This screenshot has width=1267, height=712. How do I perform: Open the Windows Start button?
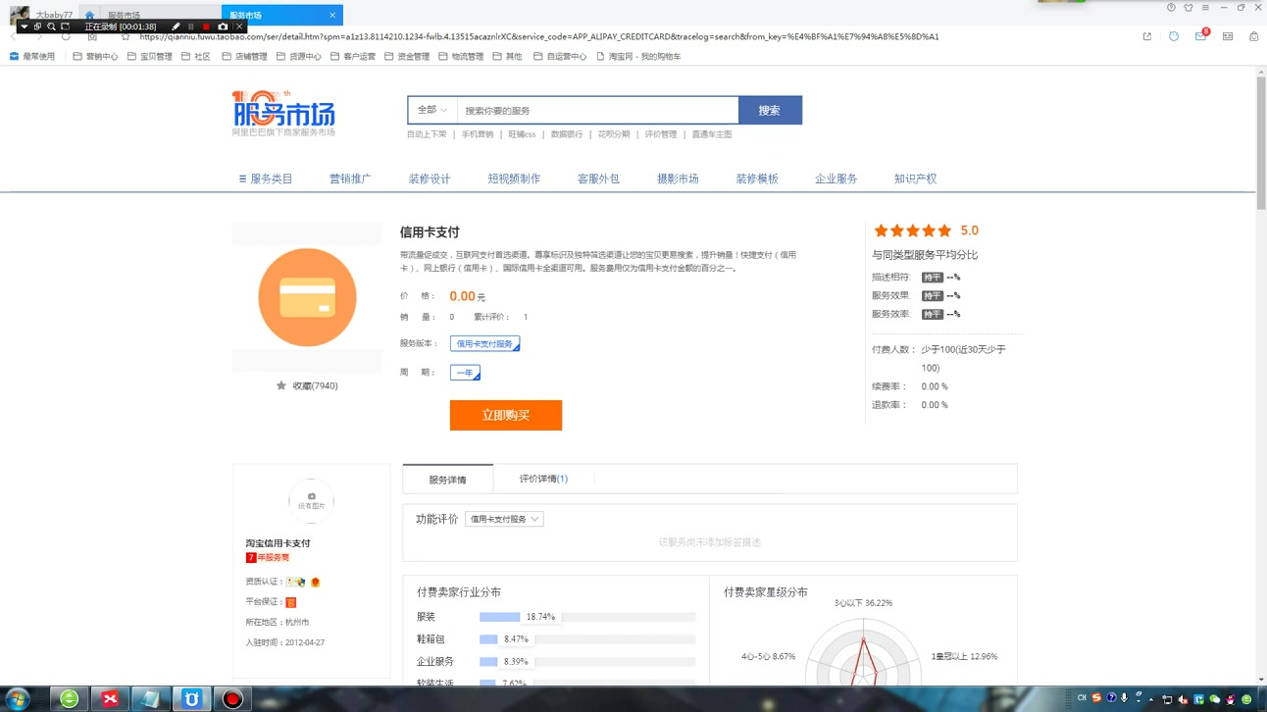[18, 698]
